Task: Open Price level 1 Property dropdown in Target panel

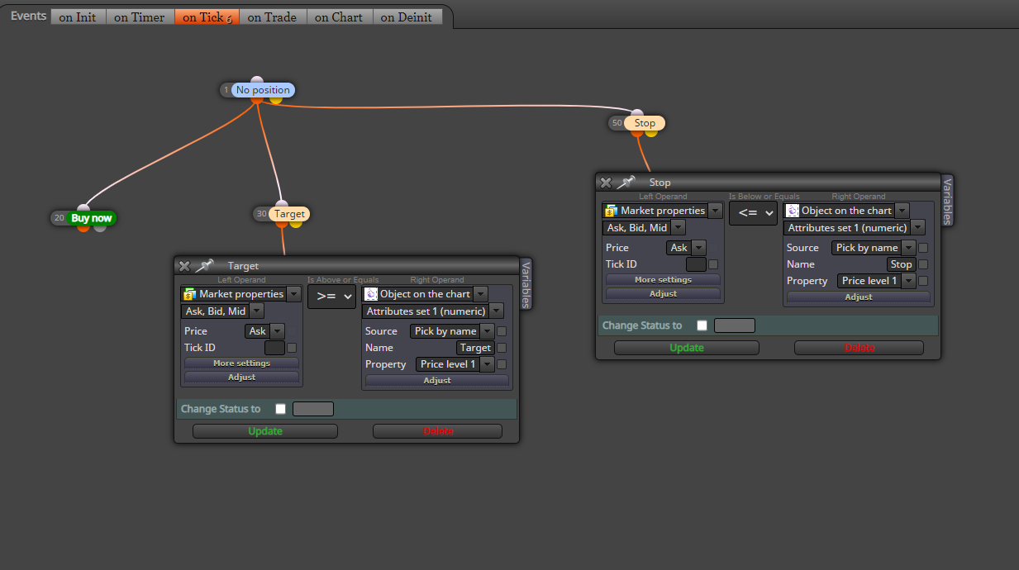Action: click(487, 364)
